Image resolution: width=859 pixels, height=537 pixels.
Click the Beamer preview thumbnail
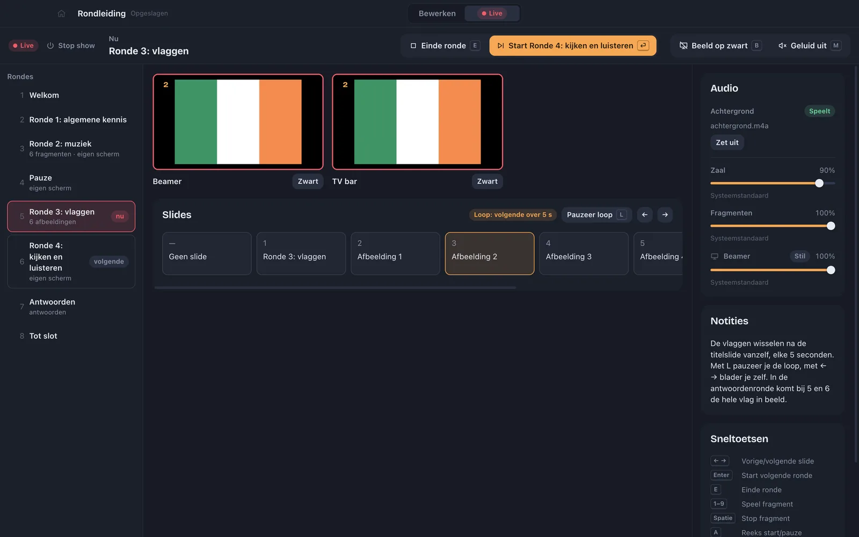click(x=238, y=122)
